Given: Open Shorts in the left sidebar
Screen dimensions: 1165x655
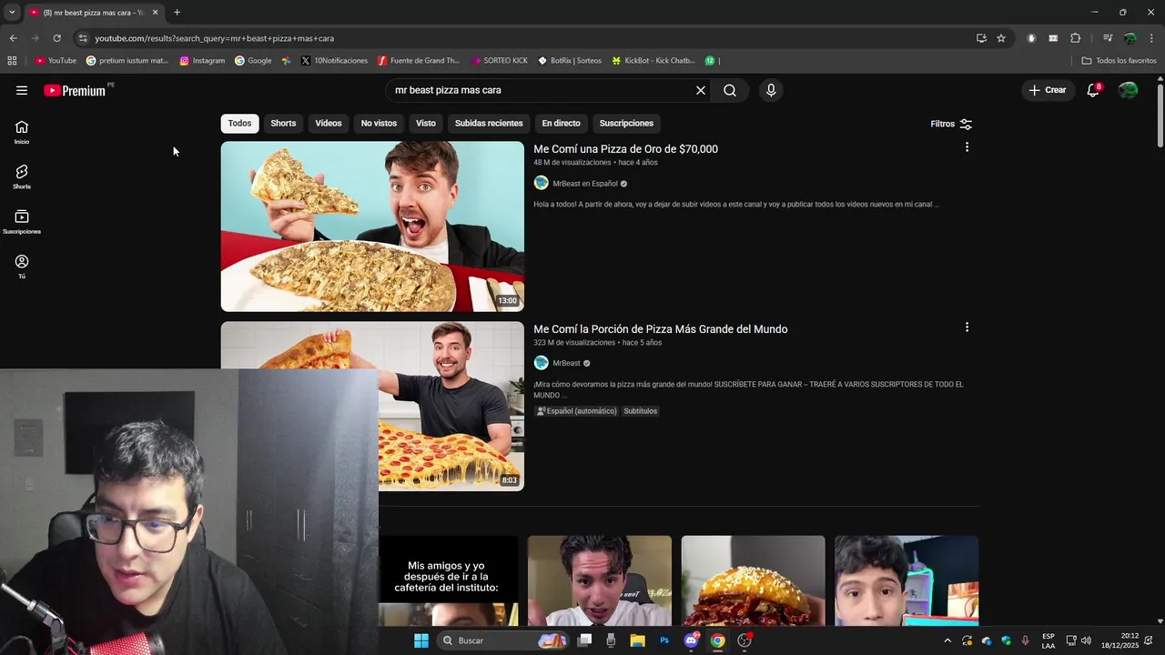Looking at the screenshot, I should (x=22, y=177).
